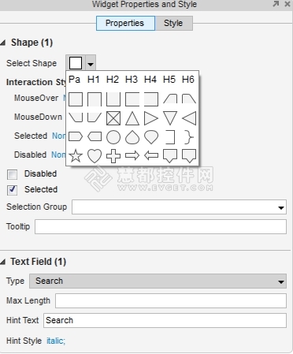Viewport: 293px width, 354px height.
Task: Enable the Disabled checkbox
Action: click(x=12, y=174)
